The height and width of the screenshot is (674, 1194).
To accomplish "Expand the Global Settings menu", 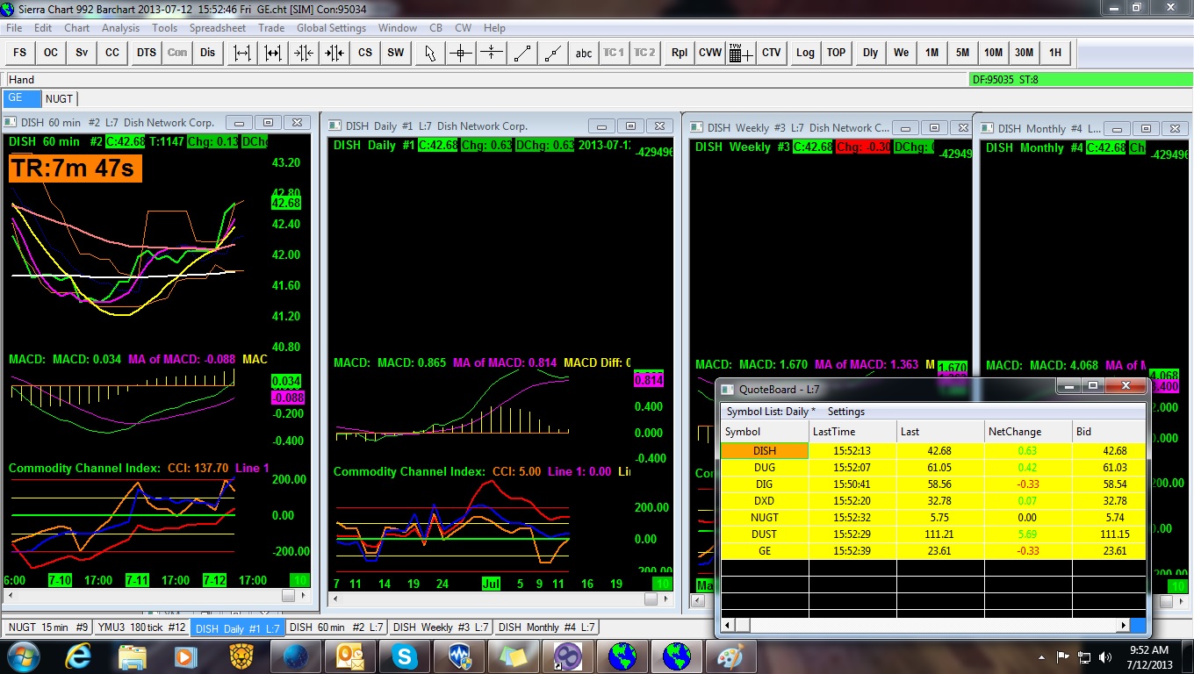I will 331,28.
